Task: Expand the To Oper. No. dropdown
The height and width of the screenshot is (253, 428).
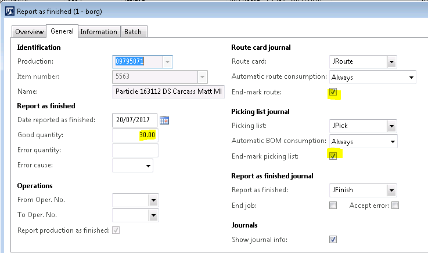Action: point(153,215)
